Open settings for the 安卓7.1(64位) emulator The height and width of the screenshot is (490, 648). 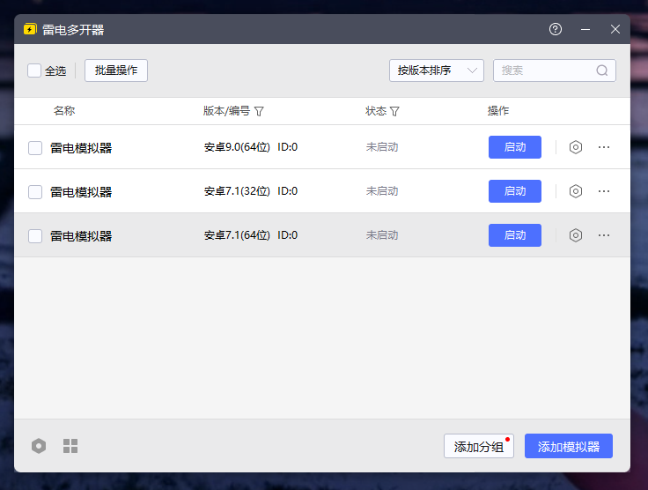pyautogui.click(x=576, y=235)
